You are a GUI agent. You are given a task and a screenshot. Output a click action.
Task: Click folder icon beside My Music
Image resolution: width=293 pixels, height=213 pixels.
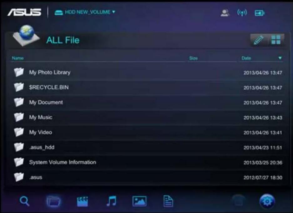click(19, 117)
